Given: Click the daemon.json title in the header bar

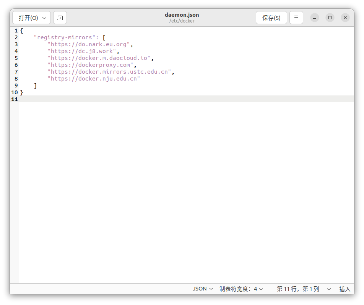Looking at the screenshot, I should 182,15.
